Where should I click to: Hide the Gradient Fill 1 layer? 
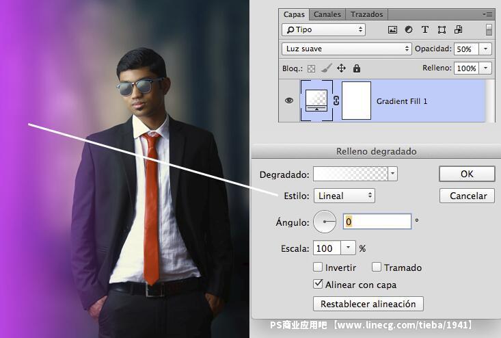pos(289,101)
